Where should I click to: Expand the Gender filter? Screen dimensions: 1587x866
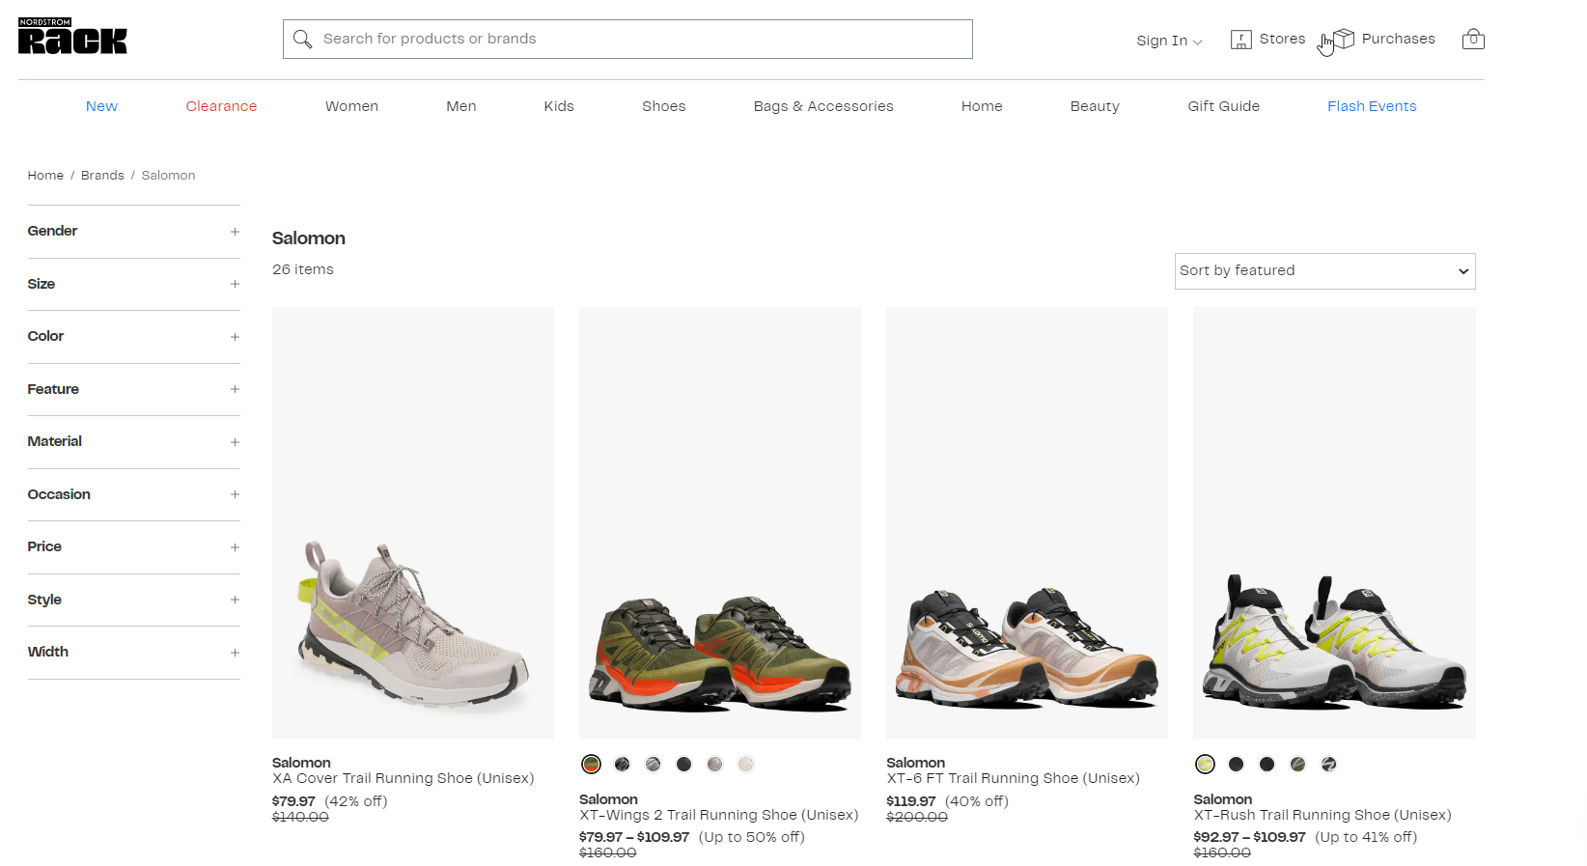tap(133, 232)
